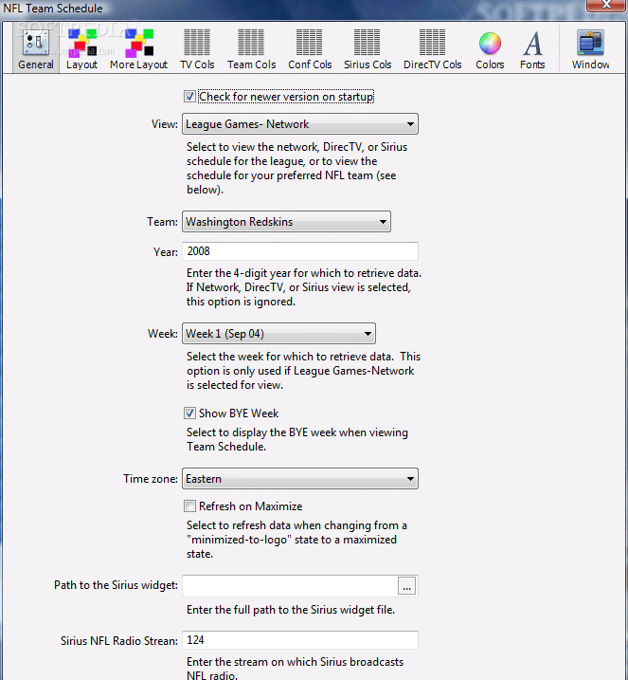Browse for the Sirius widget file
628x680 pixels.
pyautogui.click(x=406, y=586)
